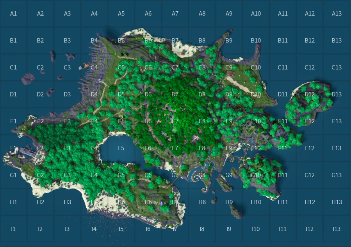Click grid cell I6
This screenshot has width=351, height=247.
click(148, 229)
